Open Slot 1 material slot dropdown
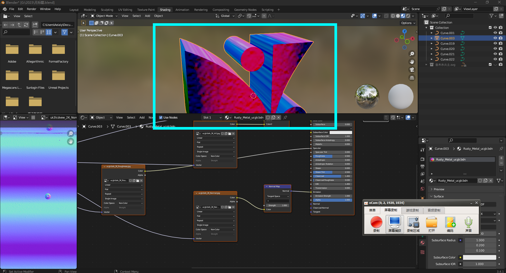The image size is (506, 273). point(212,117)
